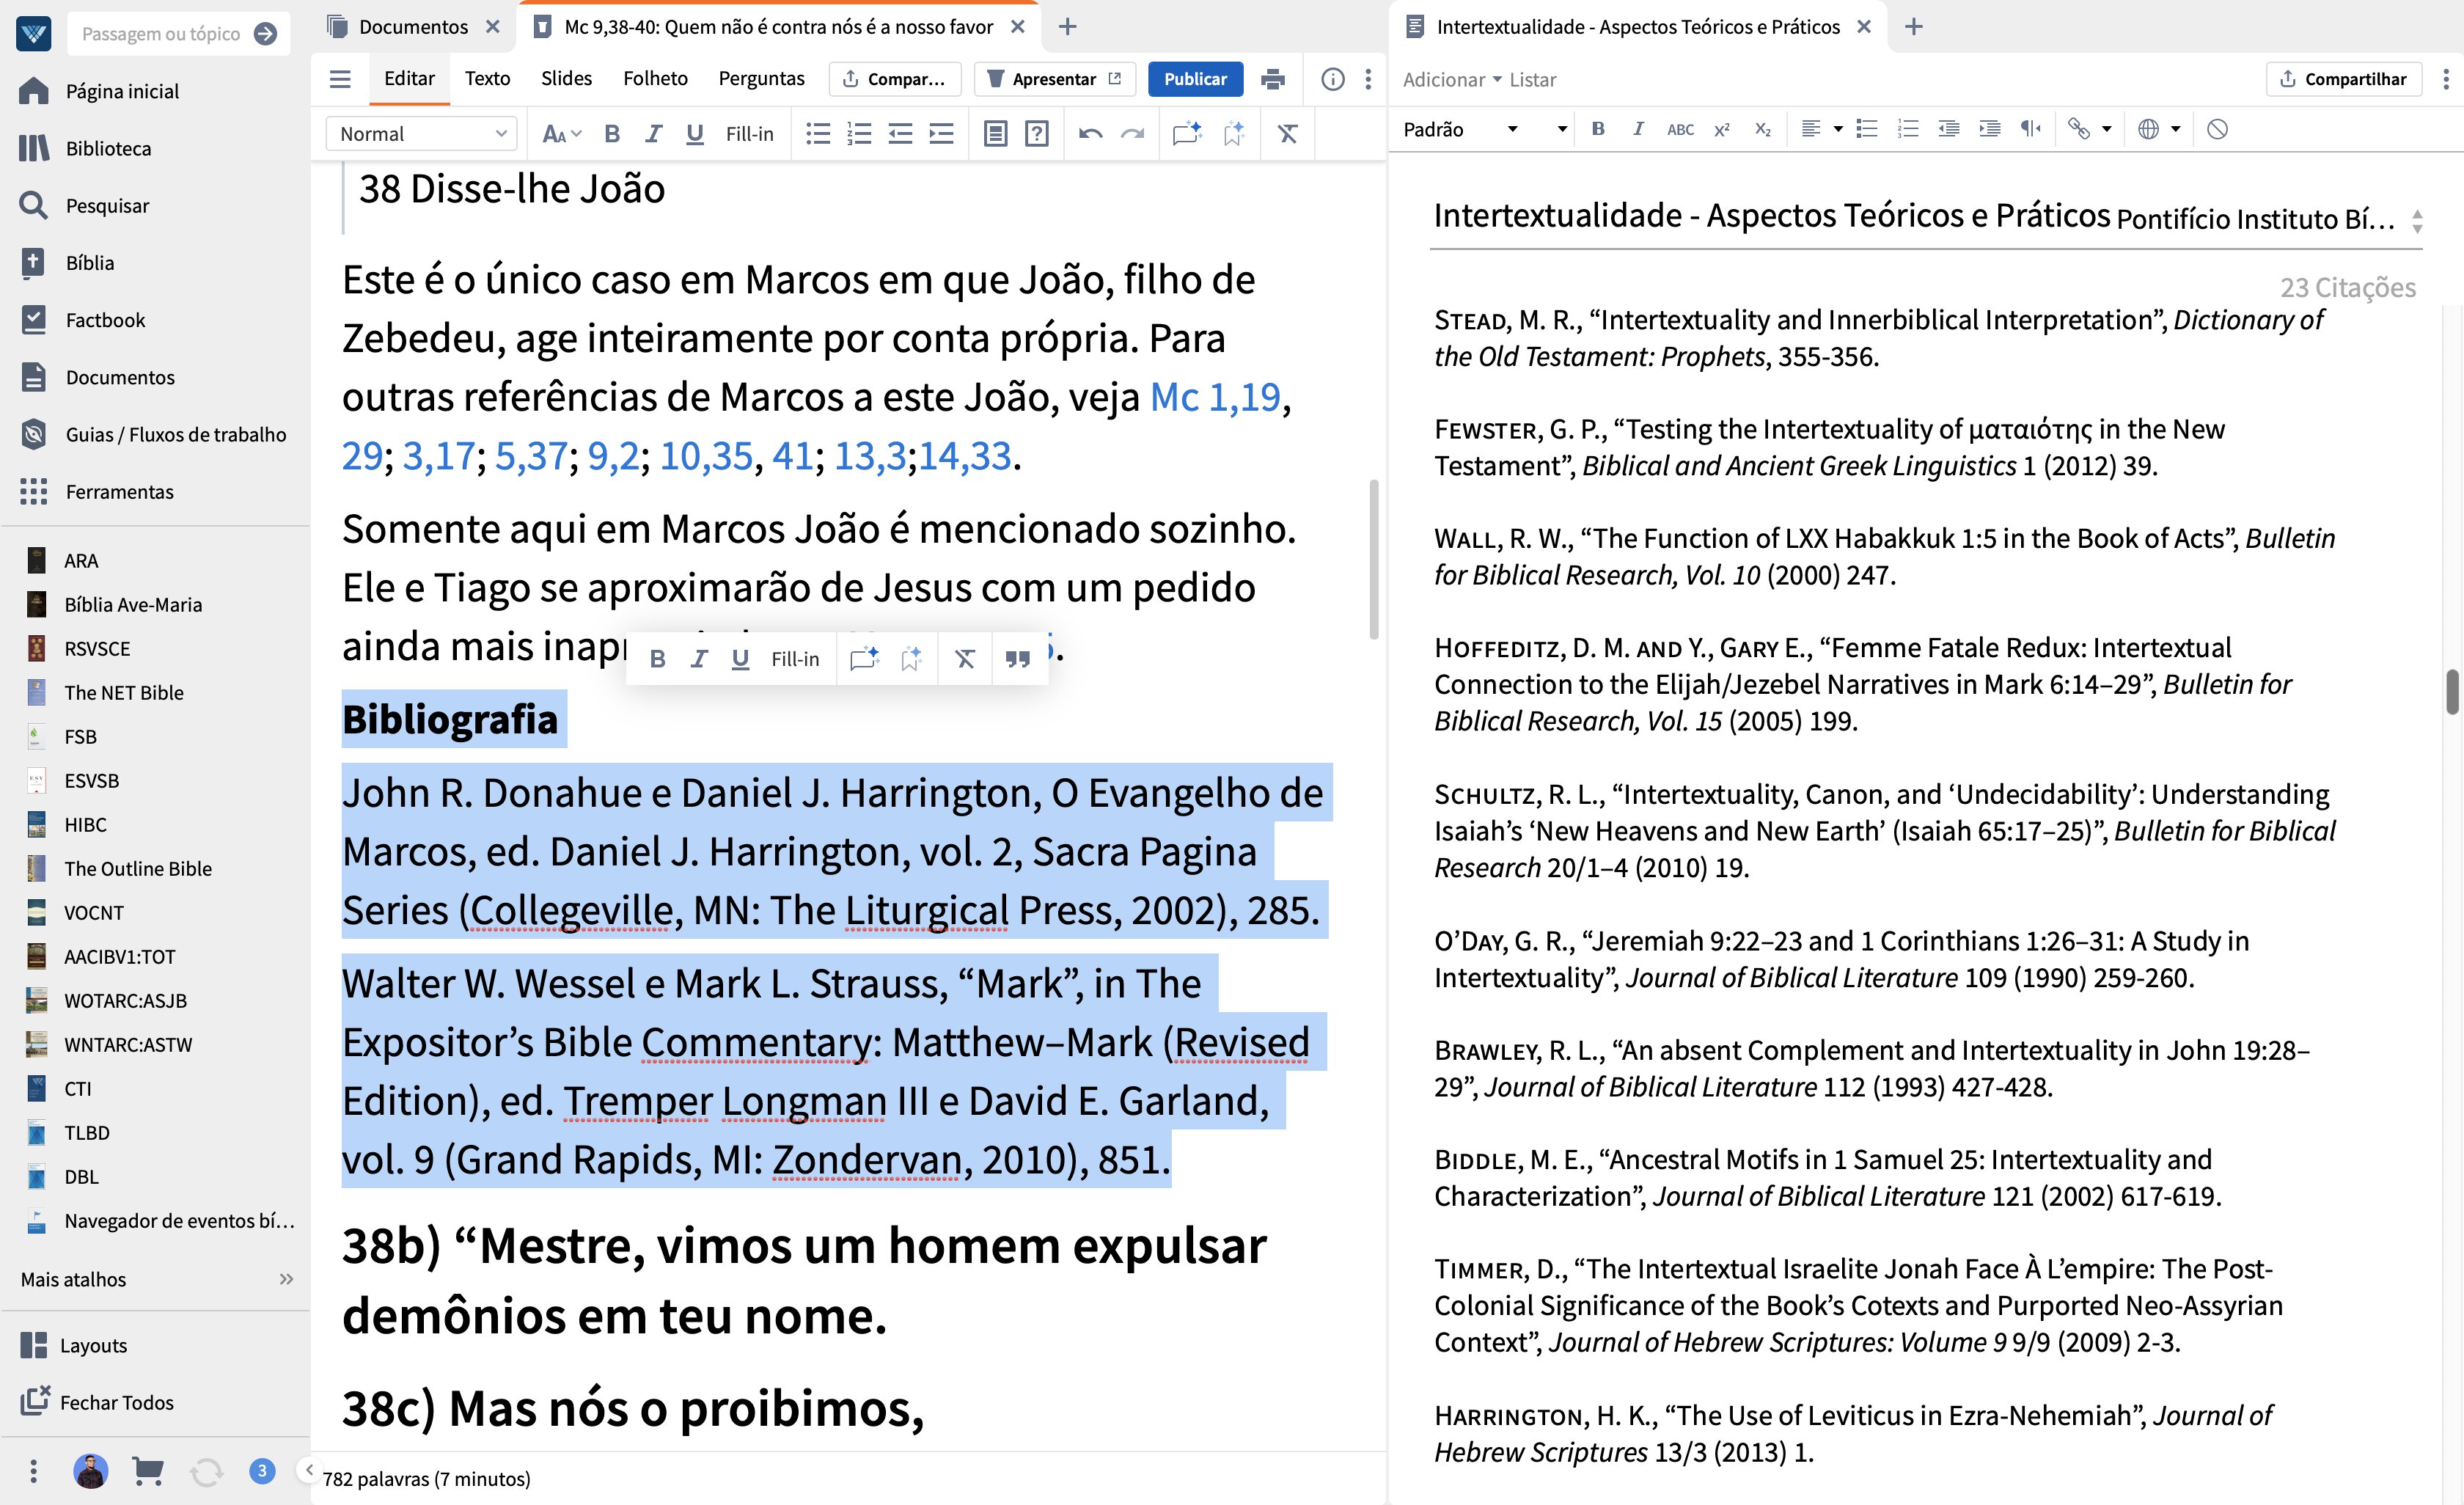Select Intertextualidade bibliography tab
This screenshot has height=1505, width=2464.
click(1638, 27)
